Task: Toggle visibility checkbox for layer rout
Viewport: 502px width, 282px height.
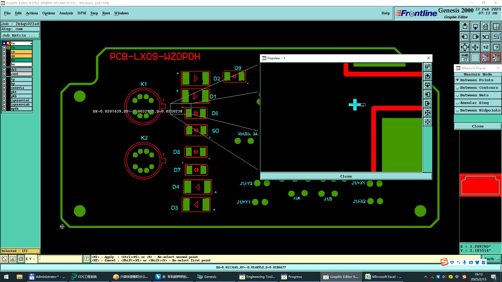Action: pyautogui.click(x=4, y=74)
